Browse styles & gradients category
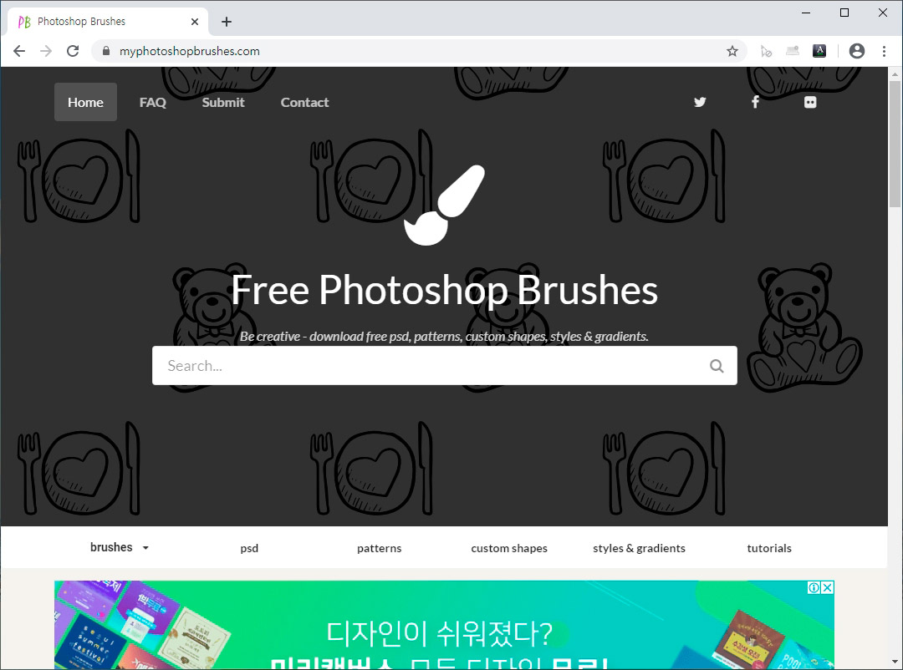The image size is (903, 670). click(640, 548)
